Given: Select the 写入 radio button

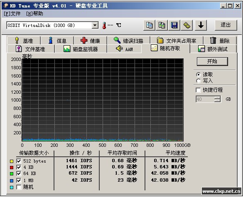Looking at the screenshot, I should [199, 81].
